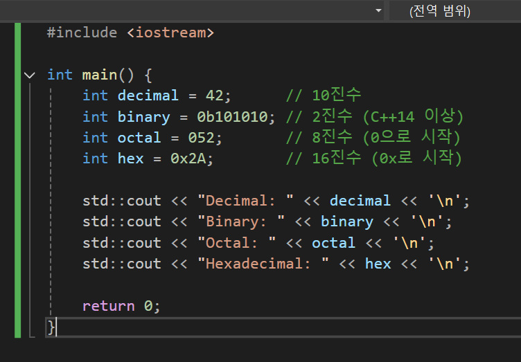Click the comment 8진수 (0으로 시작)

pos(373,137)
